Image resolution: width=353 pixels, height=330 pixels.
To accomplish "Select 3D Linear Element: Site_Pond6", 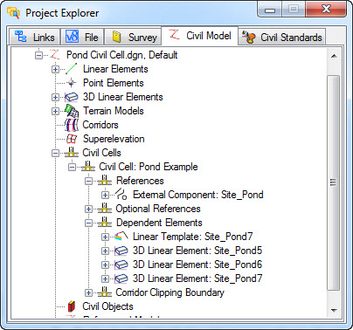I will coord(197,265).
